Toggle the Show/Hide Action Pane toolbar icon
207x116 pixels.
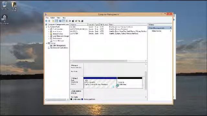[63, 21]
